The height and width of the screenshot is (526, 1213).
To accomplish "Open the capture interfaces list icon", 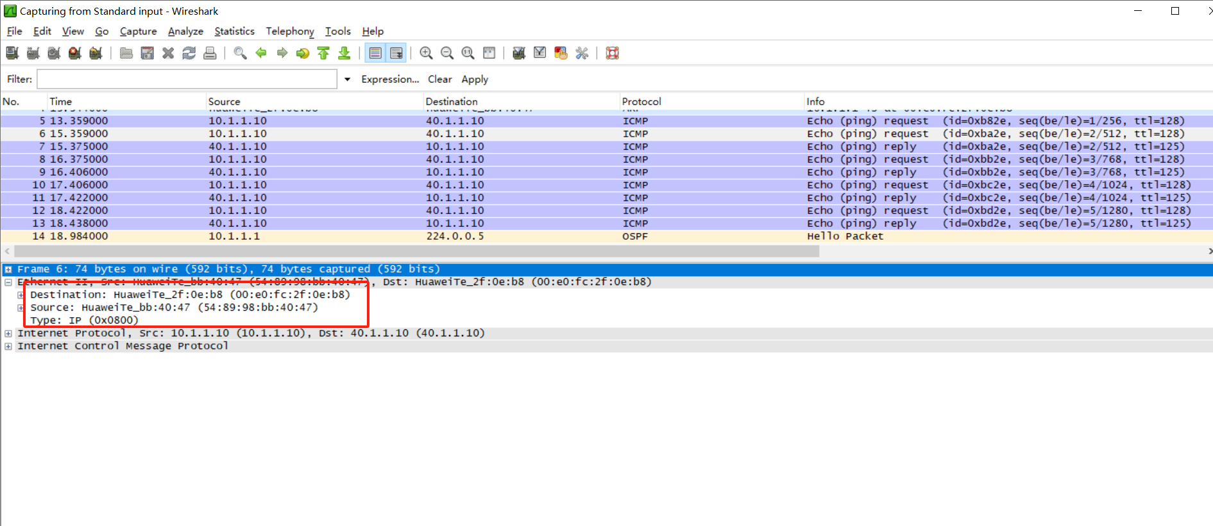I will (12, 53).
